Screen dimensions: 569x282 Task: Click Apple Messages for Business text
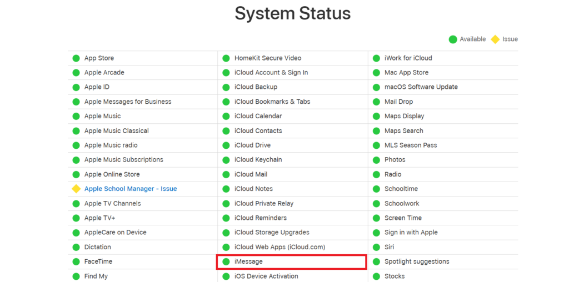tap(128, 102)
